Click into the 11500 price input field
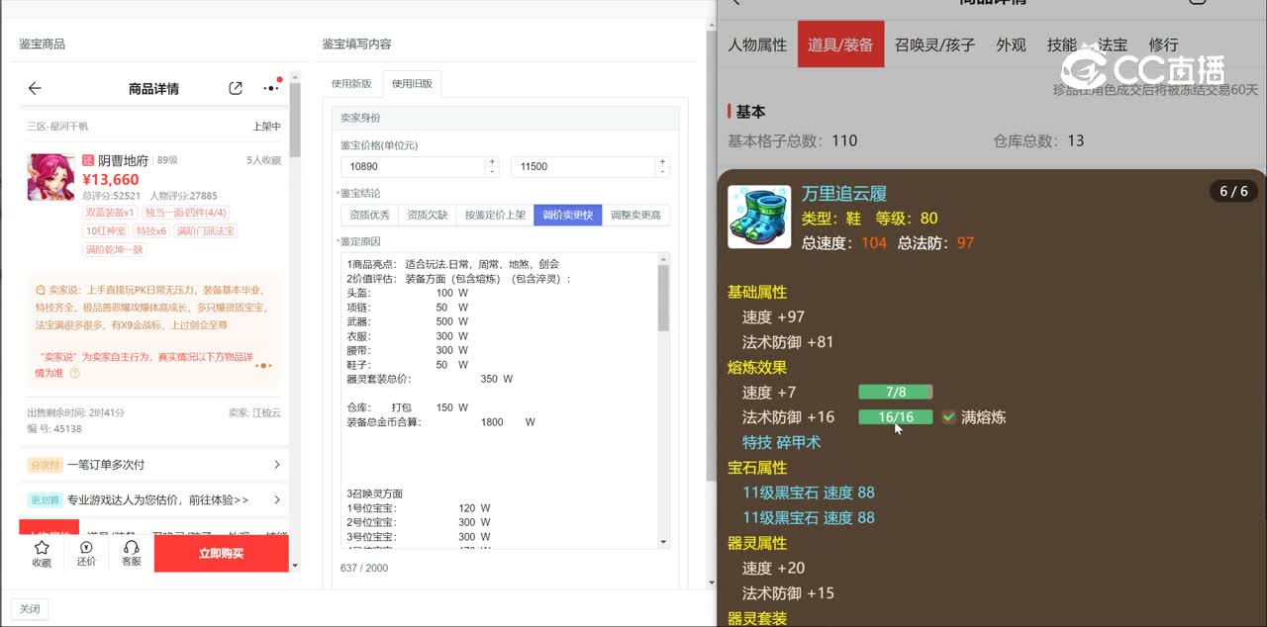Image resolution: width=1267 pixels, height=627 pixels. pos(584,166)
